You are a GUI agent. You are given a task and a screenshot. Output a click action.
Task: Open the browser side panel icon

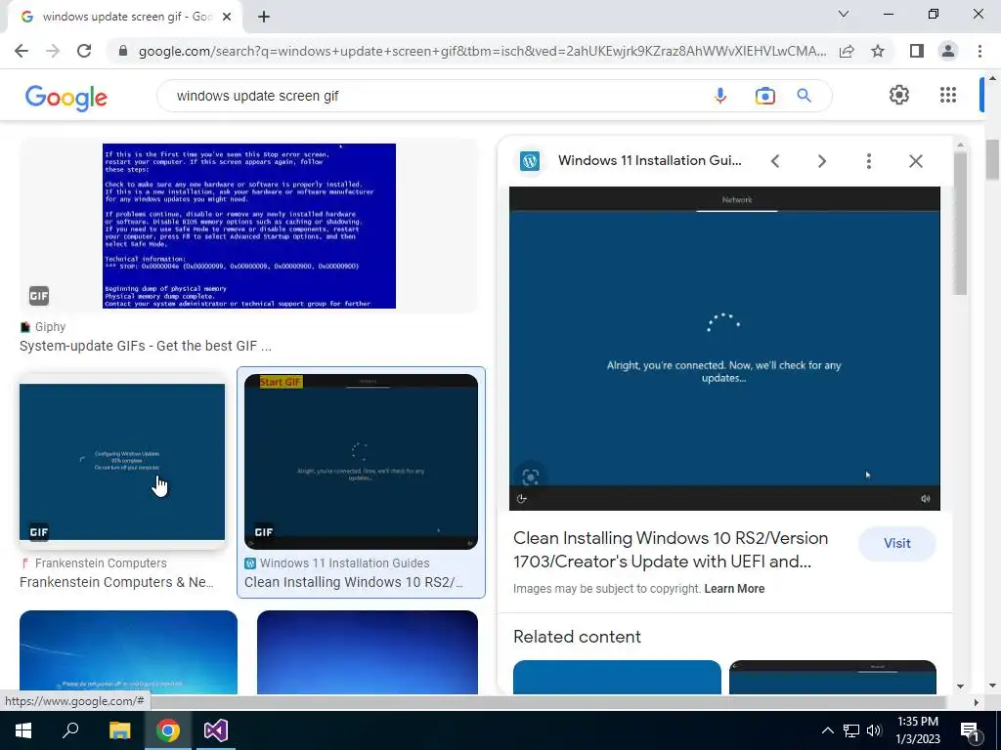[917, 51]
